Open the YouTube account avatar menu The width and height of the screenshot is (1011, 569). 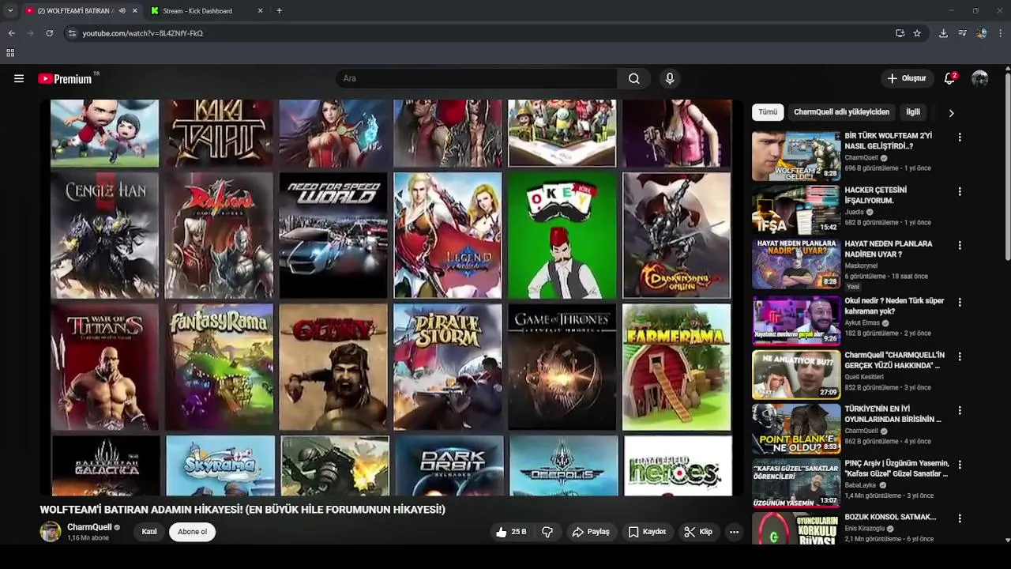pyautogui.click(x=980, y=78)
